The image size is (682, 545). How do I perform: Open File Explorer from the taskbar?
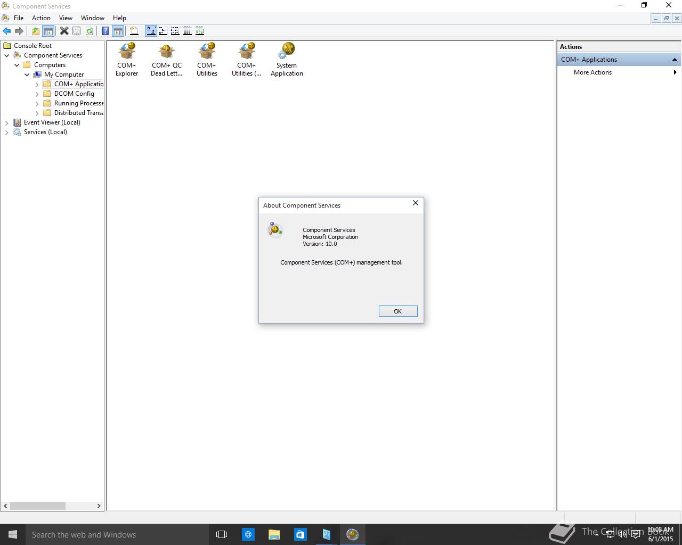point(274,534)
